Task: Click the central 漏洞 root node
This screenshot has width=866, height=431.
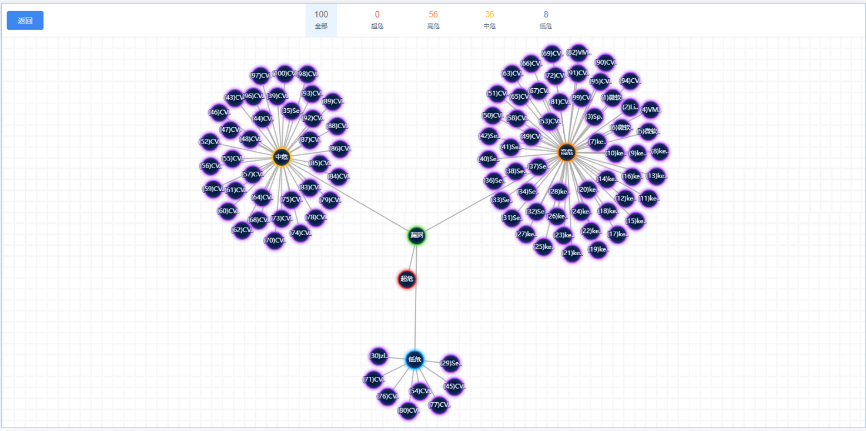Action: pyautogui.click(x=417, y=236)
